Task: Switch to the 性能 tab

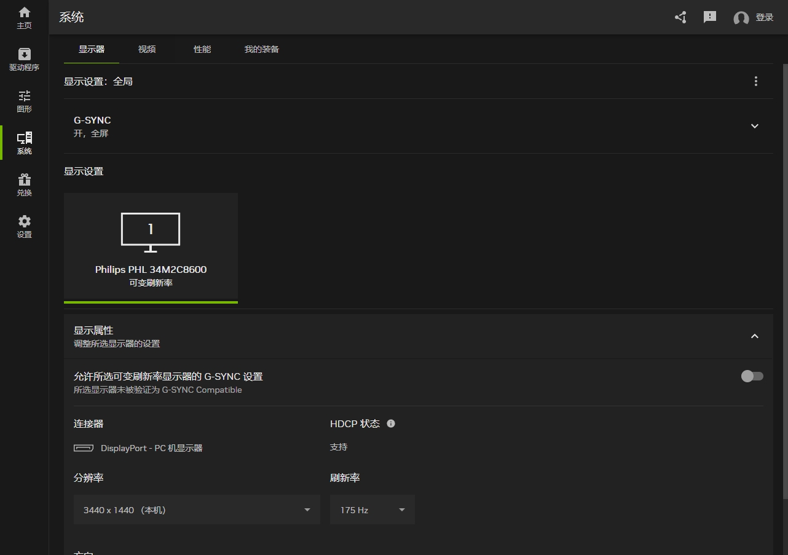Action: 202,49
